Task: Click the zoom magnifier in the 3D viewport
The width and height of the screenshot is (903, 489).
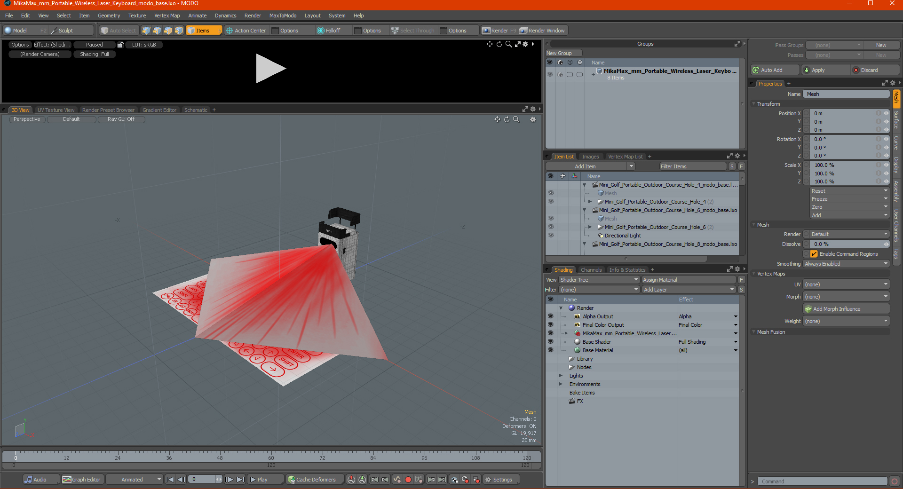Action: 516,119
